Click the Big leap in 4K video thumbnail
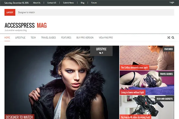The width and height of the screenshot is (179, 119). (x=147, y=107)
